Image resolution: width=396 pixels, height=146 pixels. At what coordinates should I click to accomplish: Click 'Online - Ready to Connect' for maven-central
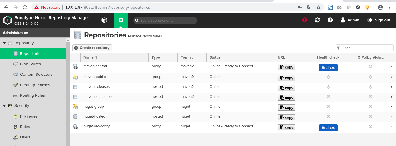pyautogui.click(x=231, y=66)
